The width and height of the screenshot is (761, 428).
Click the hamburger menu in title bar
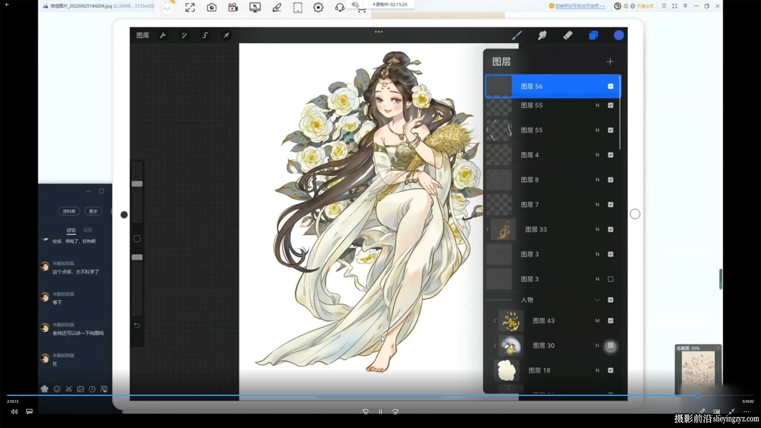click(664, 6)
